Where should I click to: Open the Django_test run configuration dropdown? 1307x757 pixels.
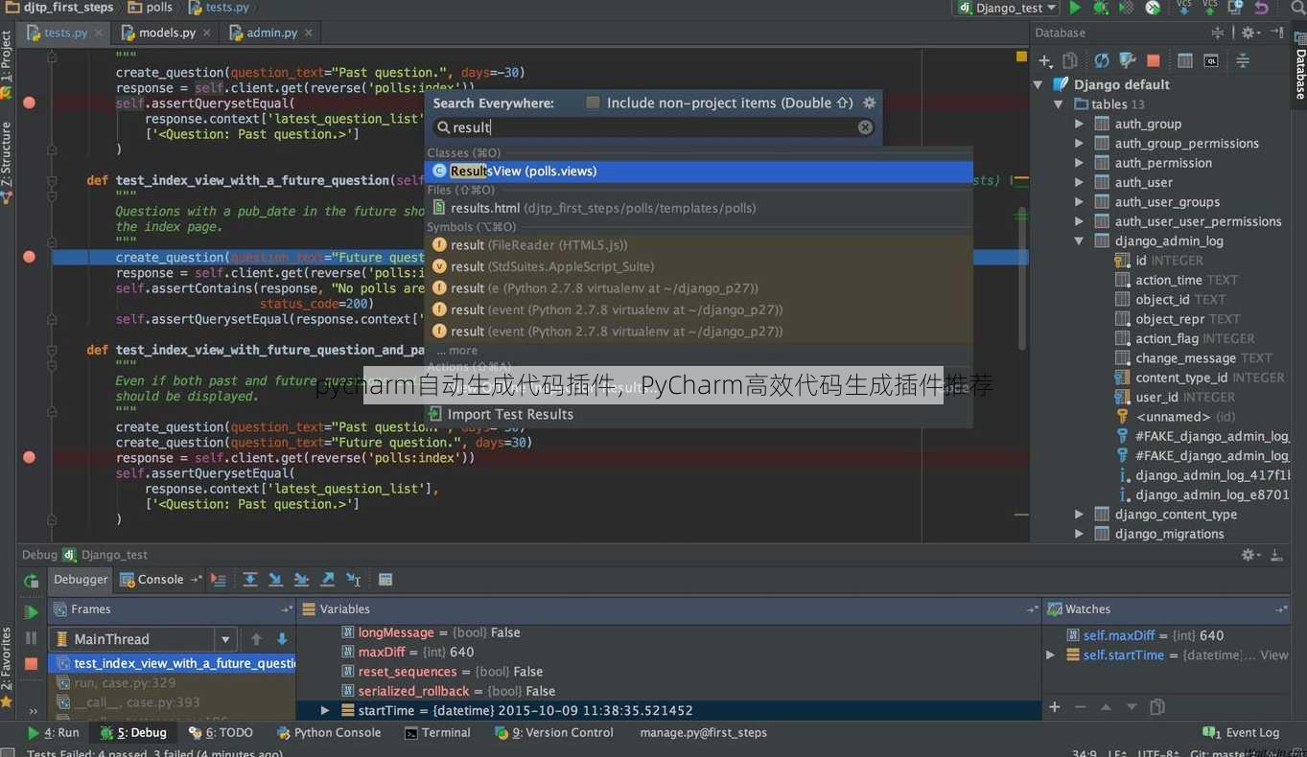(1007, 8)
